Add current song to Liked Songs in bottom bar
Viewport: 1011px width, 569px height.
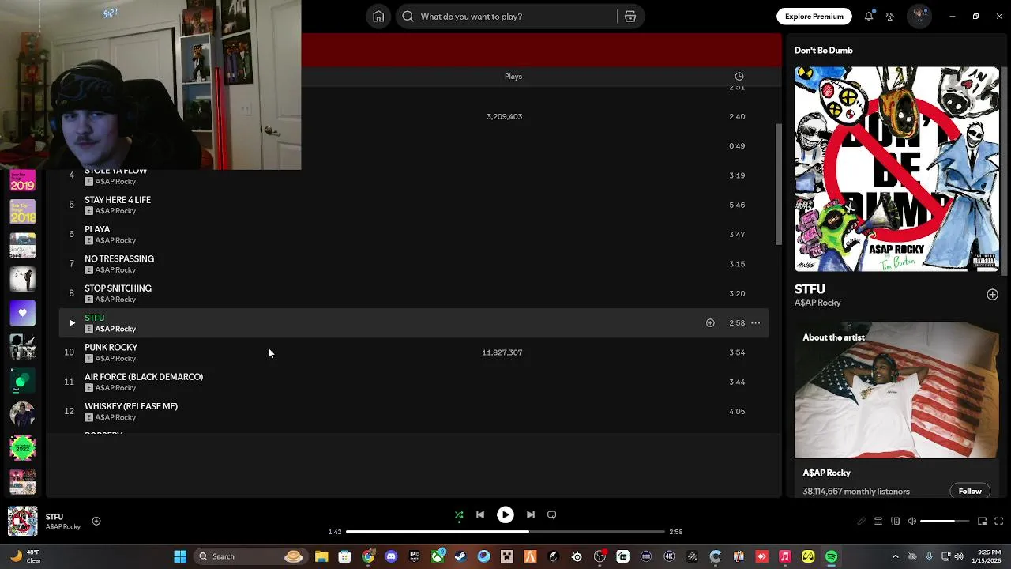click(96, 522)
